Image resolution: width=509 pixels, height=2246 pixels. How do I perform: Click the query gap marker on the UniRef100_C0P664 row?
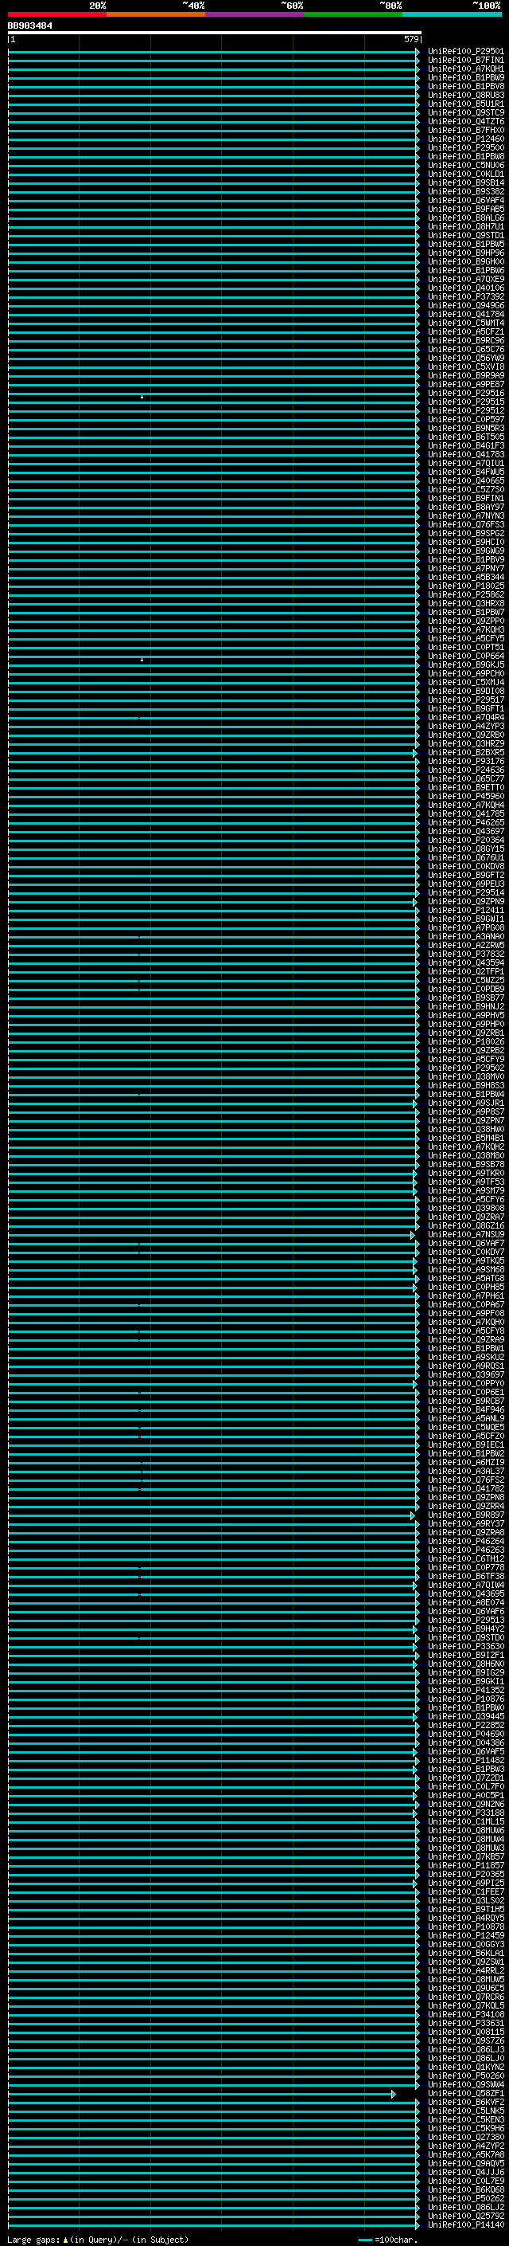[x=142, y=660]
